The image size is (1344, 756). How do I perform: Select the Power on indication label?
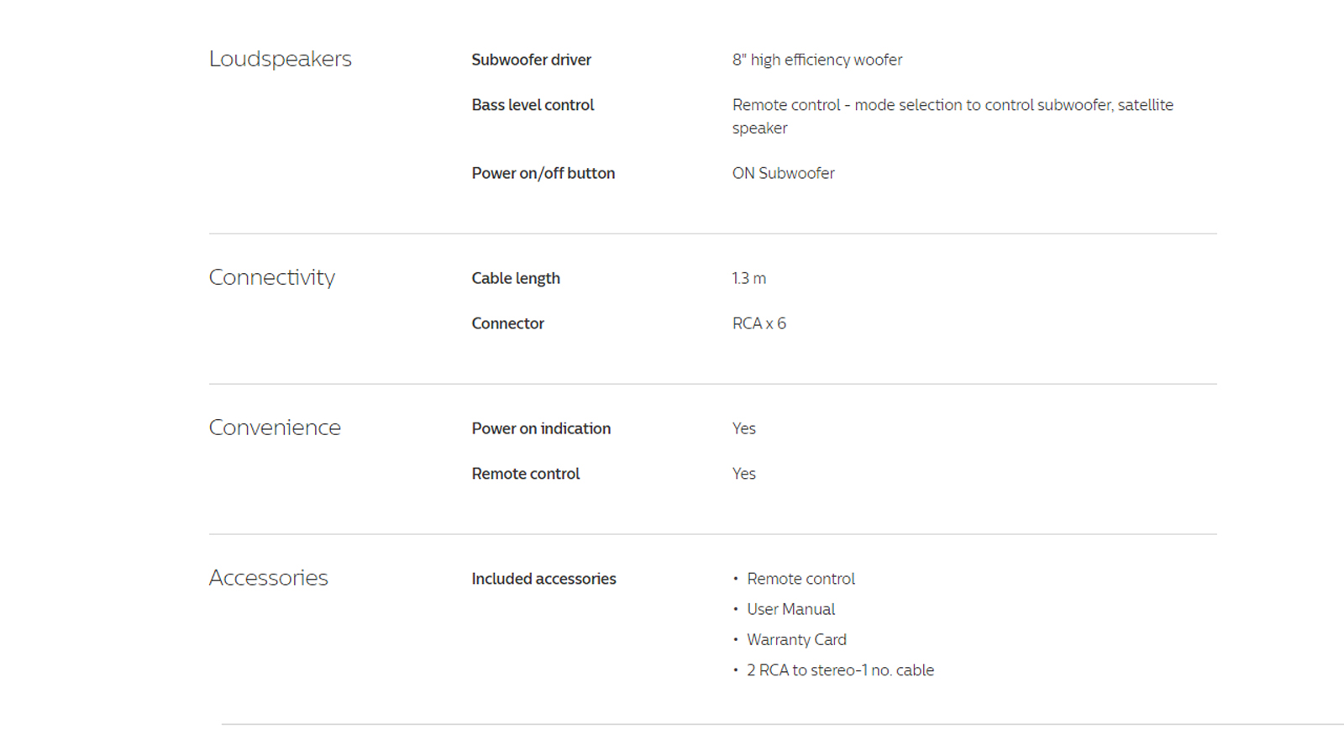coord(541,428)
